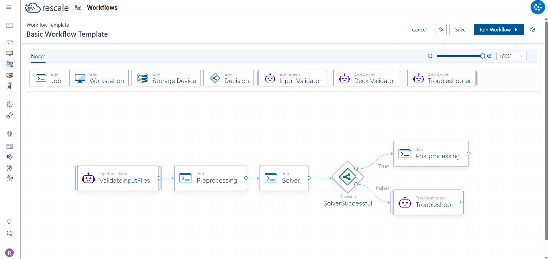Add a Troubleshooter agent node

(441, 78)
